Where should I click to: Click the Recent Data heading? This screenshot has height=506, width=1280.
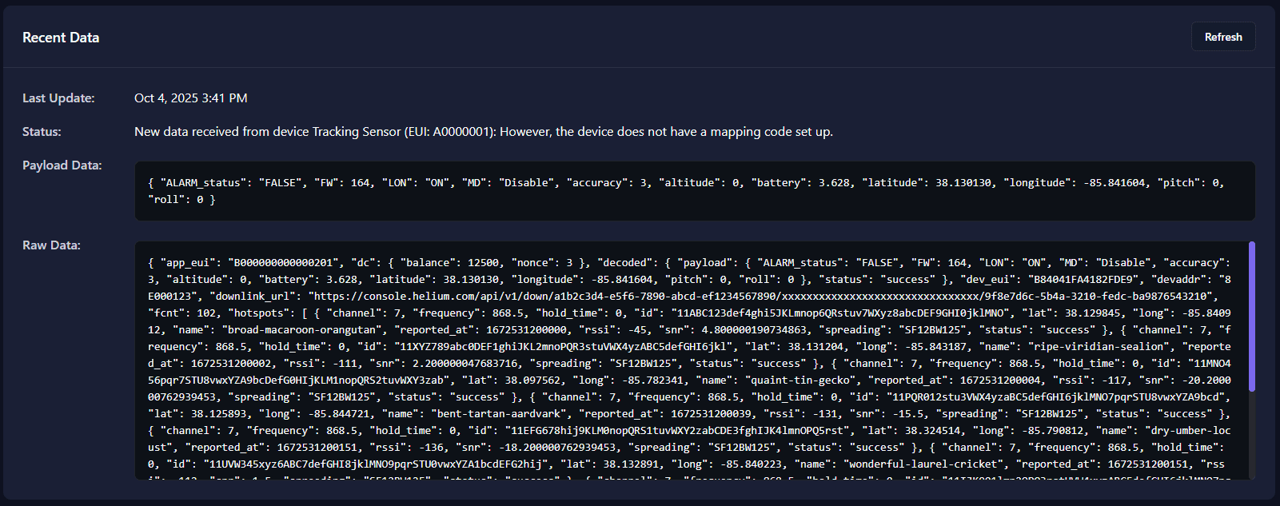point(61,38)
